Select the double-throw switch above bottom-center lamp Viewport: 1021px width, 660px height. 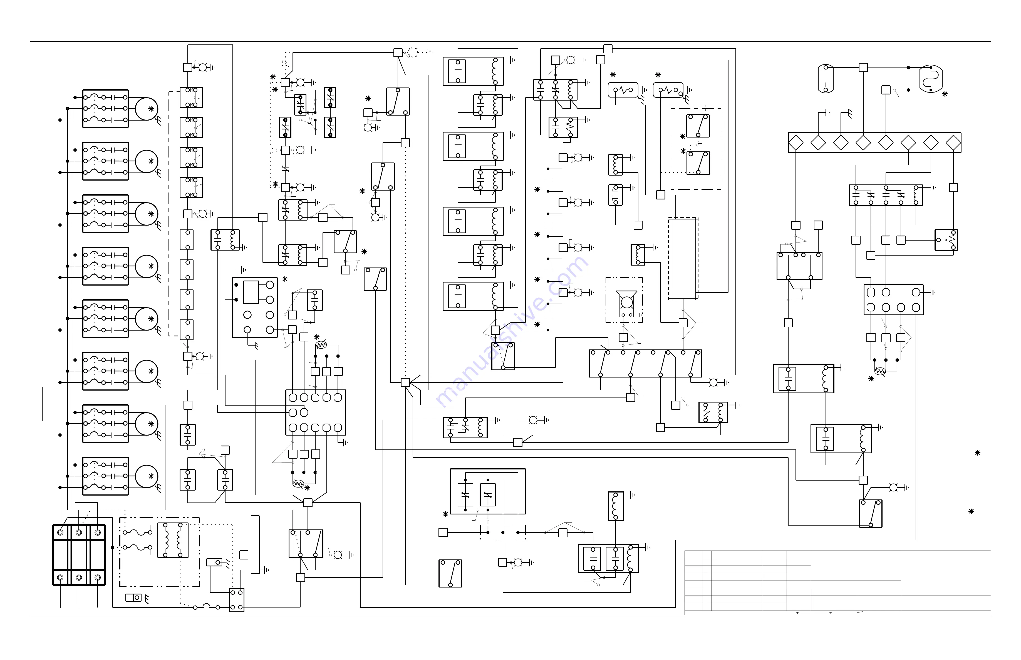tap(306, 543)
